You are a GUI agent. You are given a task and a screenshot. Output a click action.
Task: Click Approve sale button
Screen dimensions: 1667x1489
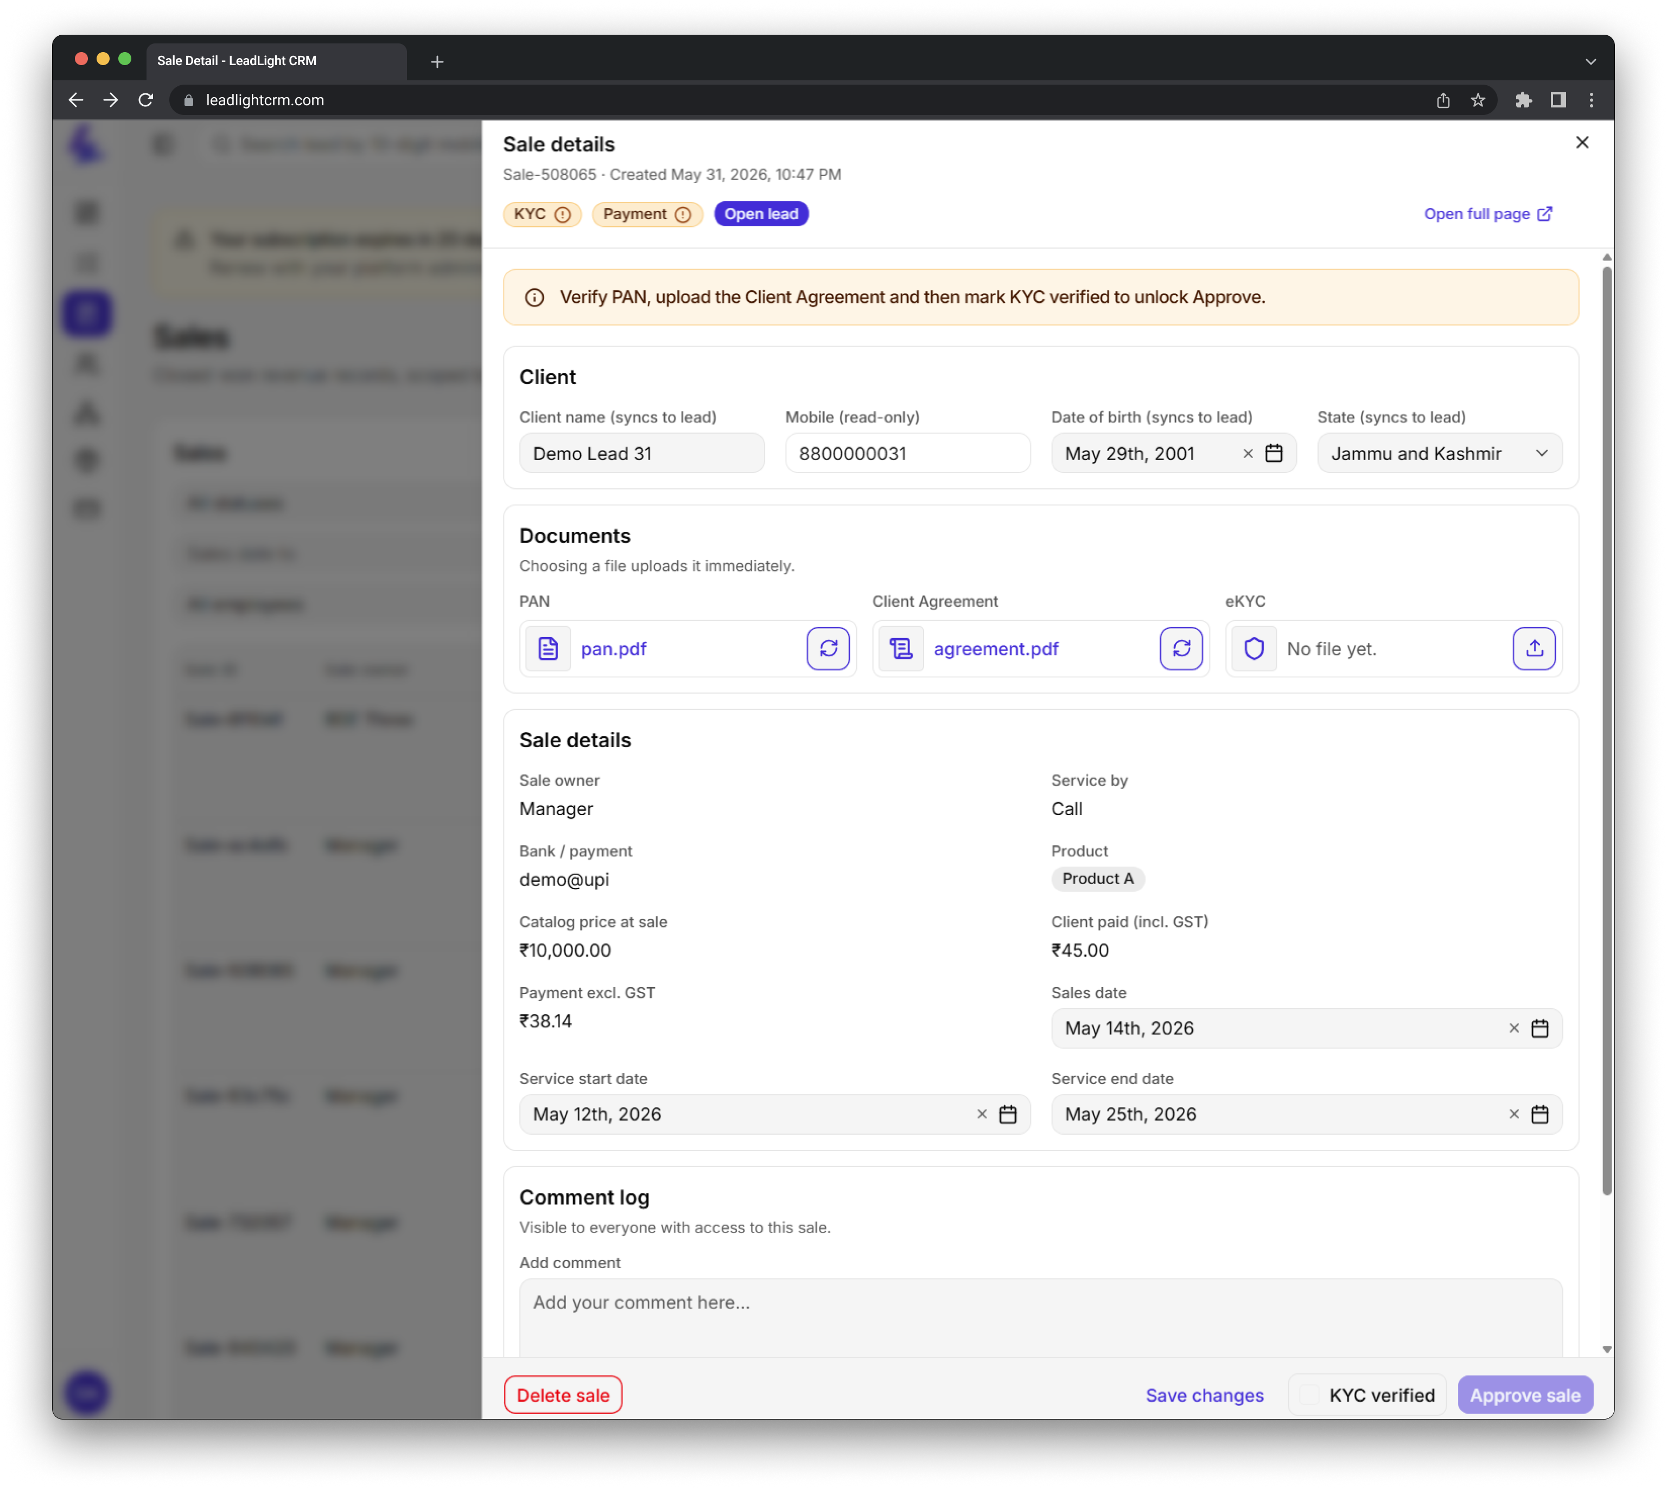pyautogui.click(x=1525, y=1395)
